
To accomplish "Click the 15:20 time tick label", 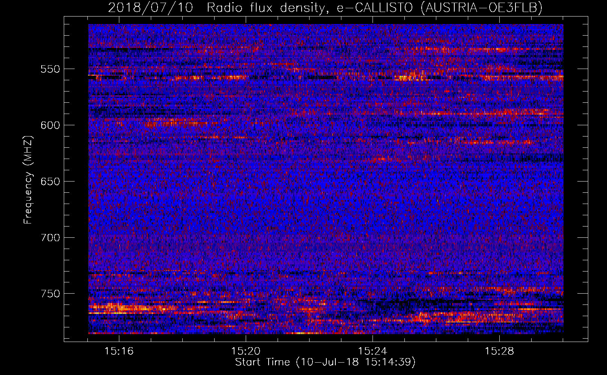I will 246,351.
